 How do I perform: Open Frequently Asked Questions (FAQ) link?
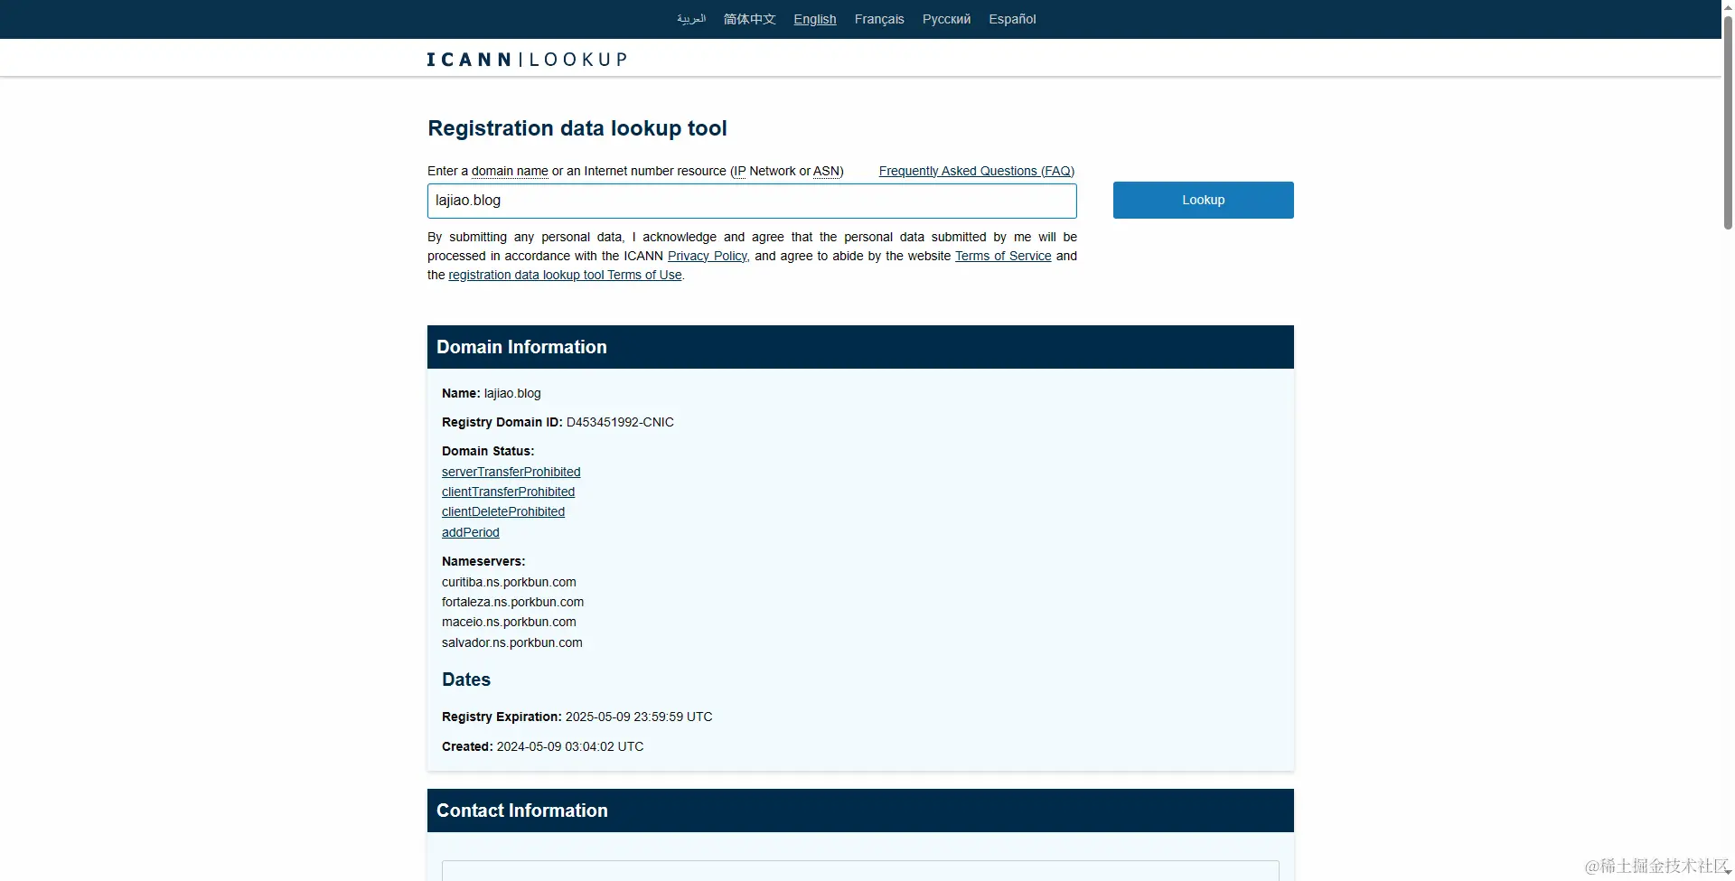point(977,171)
